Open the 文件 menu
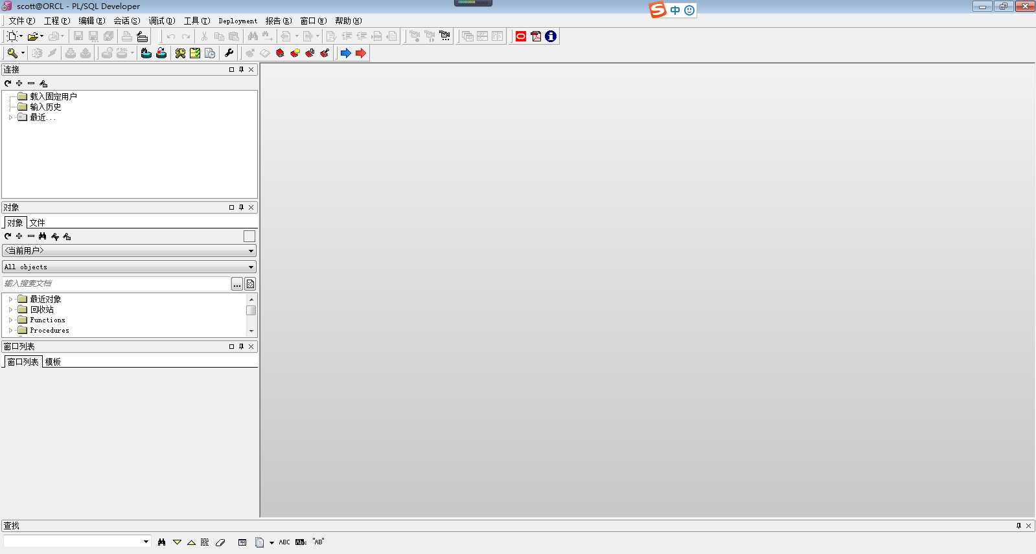 coord(21,21)
